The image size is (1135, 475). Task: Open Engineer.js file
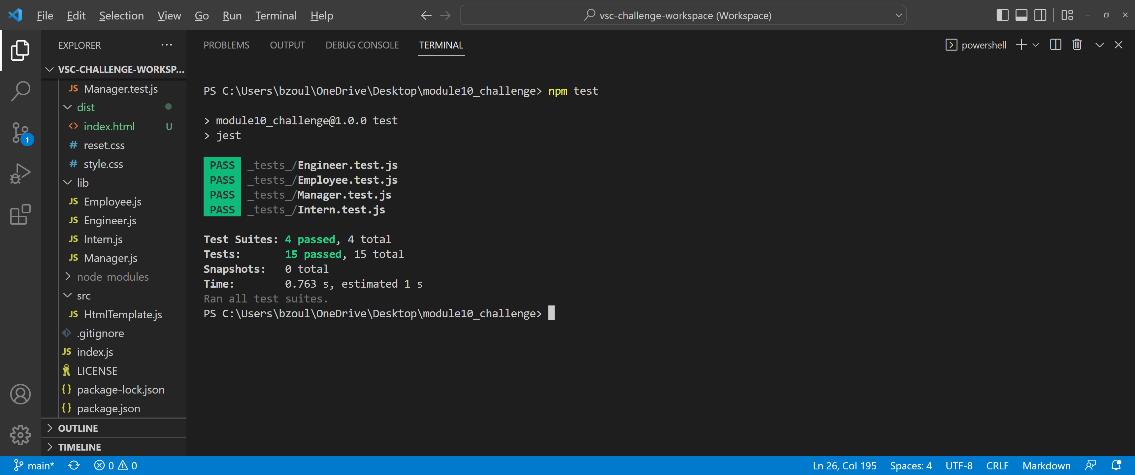pos(114,220)
